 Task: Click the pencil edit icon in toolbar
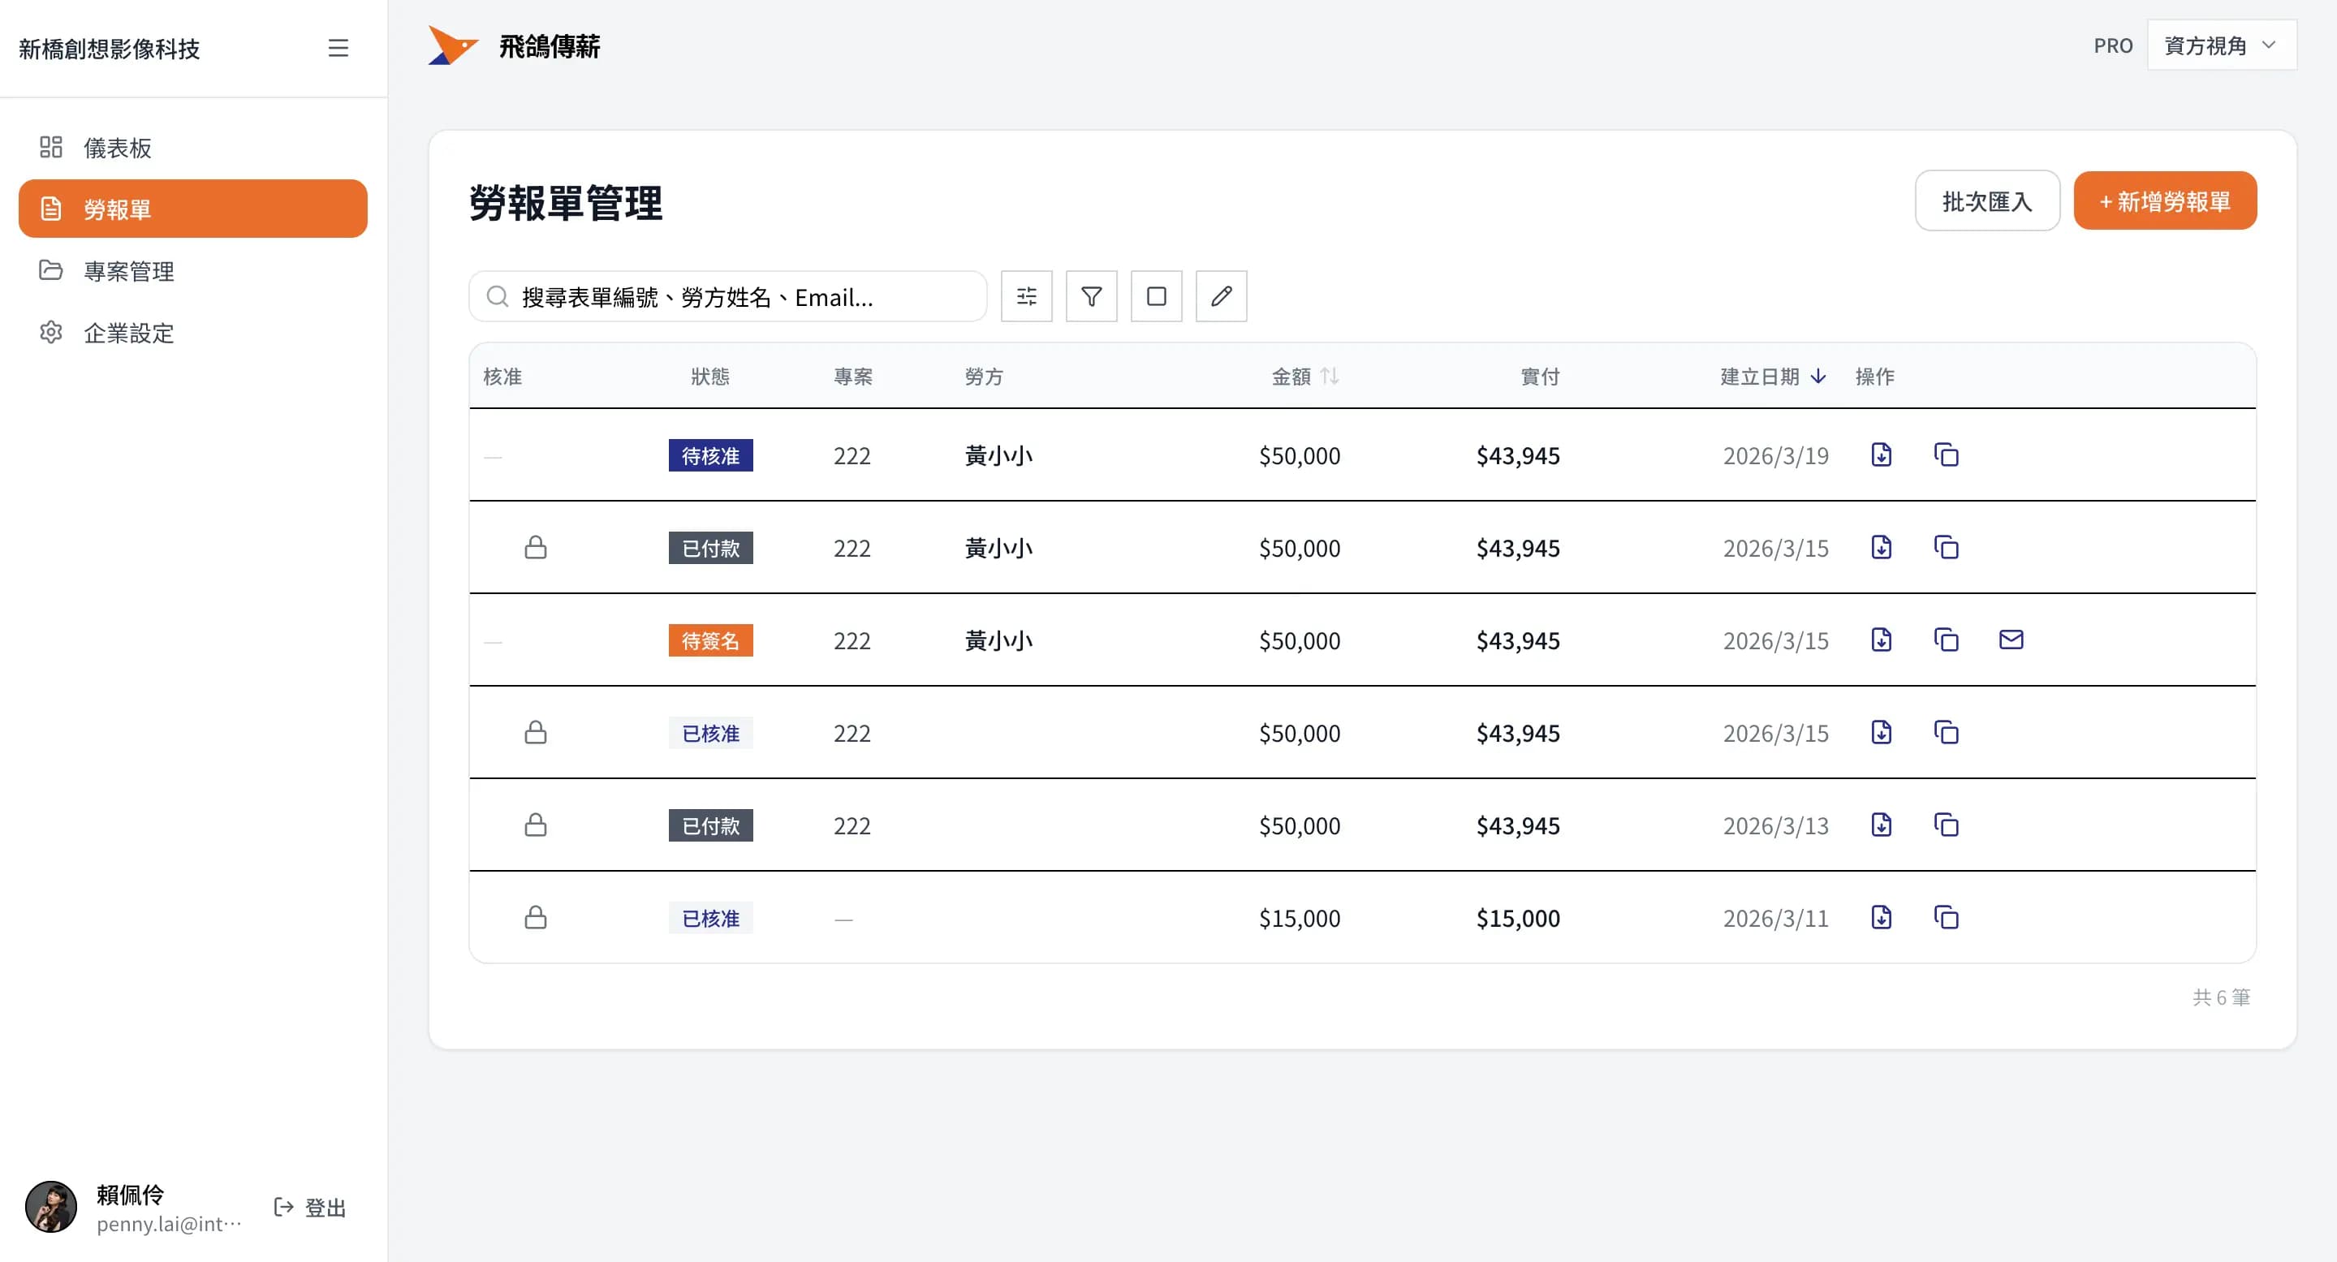click(x=1220, y=297)
